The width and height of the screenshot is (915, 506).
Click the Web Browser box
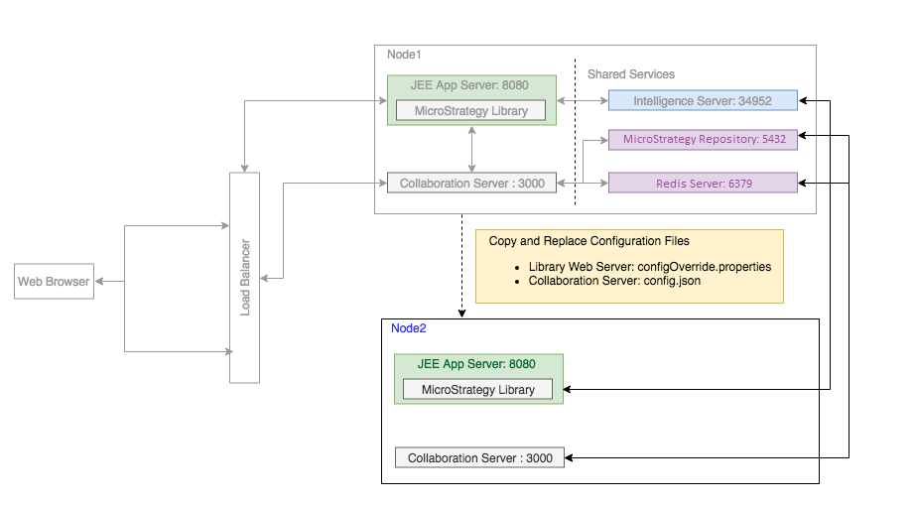click(55, 282)
